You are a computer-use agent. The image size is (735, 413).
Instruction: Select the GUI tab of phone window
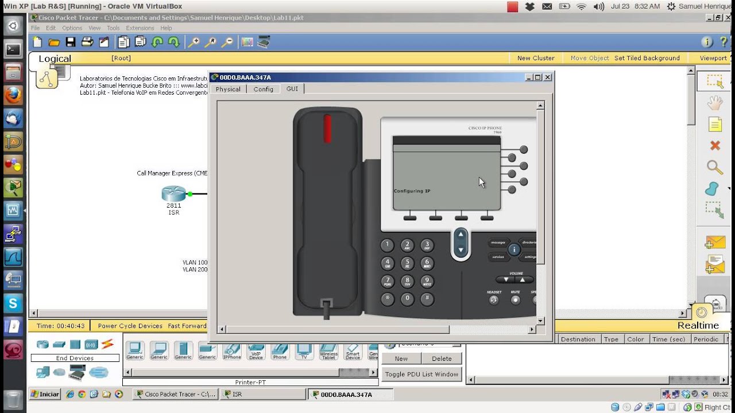click(x=292, y=88)
